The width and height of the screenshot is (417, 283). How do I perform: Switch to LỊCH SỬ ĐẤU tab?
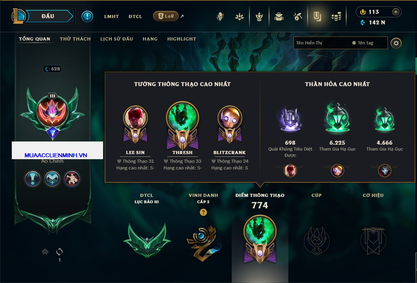pos(116,39)
